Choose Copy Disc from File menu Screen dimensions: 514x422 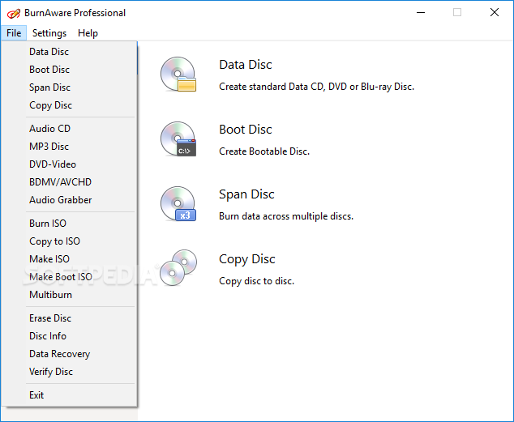pyautogui.click(x=69, y=105)
